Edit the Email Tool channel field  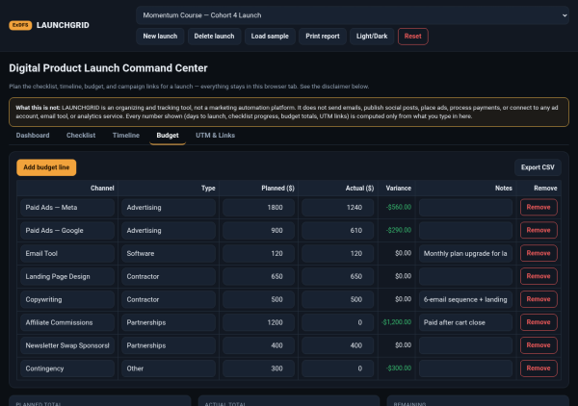[67, 254]
